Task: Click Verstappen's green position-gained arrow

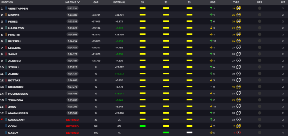Action: tap(211, 8)
